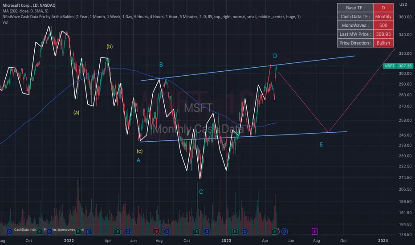Select the upper blue trendline
This screenshot has width=415, height=245.
[248, 68]
